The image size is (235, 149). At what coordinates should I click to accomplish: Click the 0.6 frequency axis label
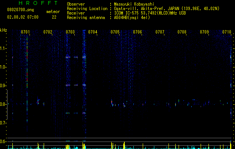pos(3,142)
